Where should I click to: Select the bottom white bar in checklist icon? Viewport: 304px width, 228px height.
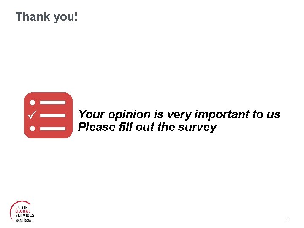(x=53, y=129)
